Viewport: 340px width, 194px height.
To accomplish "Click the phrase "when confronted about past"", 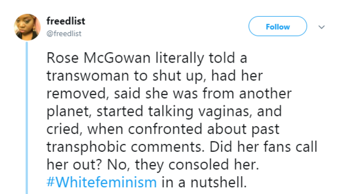I will tap(183, 129).
